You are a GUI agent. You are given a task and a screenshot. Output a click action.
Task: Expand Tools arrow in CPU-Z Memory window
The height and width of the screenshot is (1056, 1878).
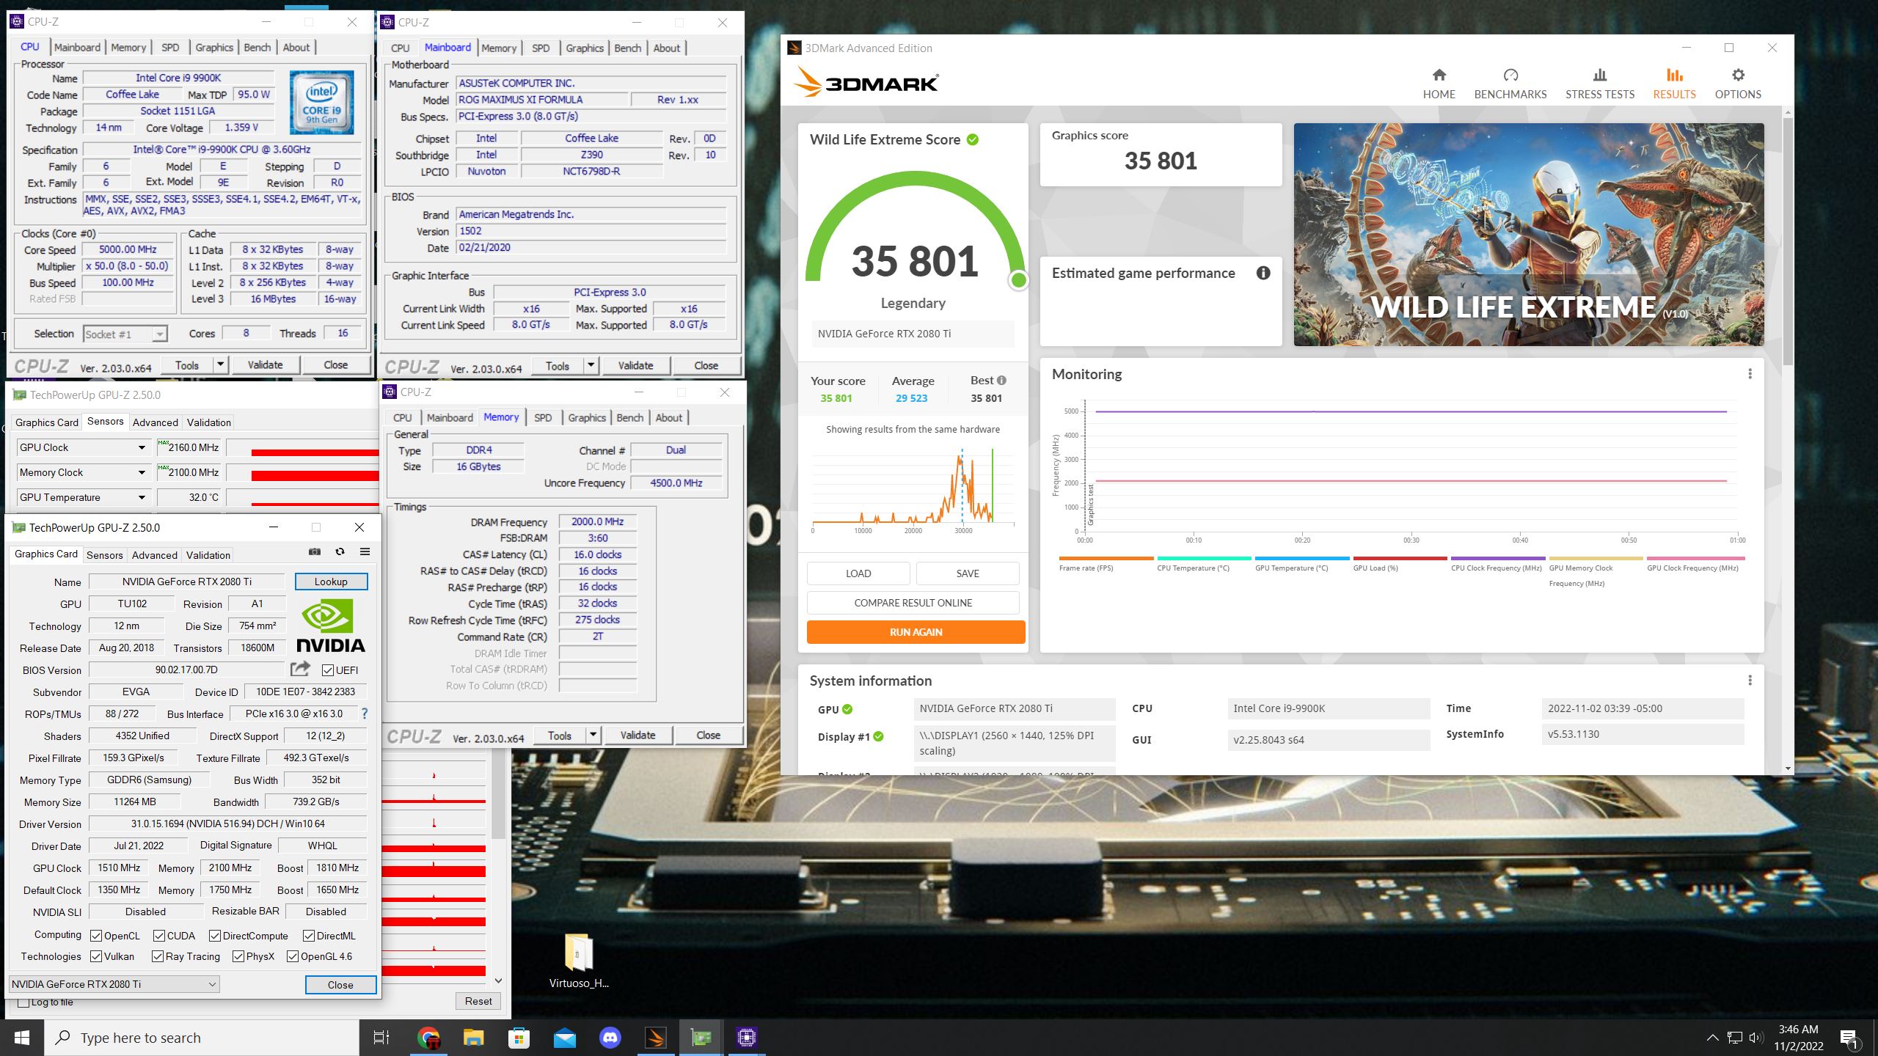coord(593,735)
